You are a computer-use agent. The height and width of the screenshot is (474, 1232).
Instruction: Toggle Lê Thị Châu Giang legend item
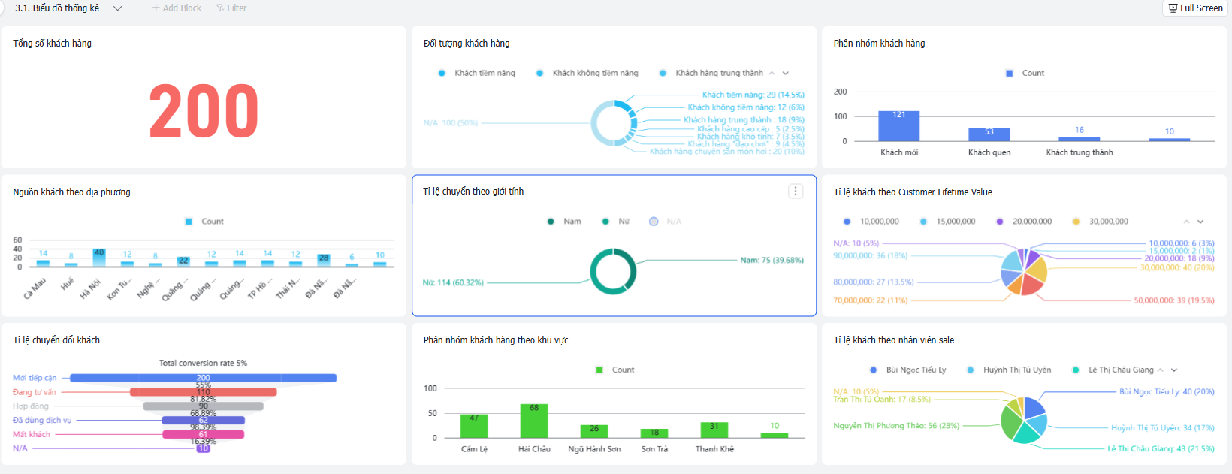[x=1113, y=370]
